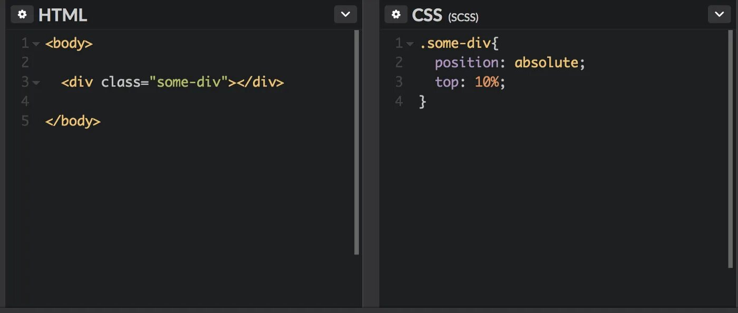Click the closing brace on CSS line 4
This screenshot has width=738, height=313.
point(422,101)
